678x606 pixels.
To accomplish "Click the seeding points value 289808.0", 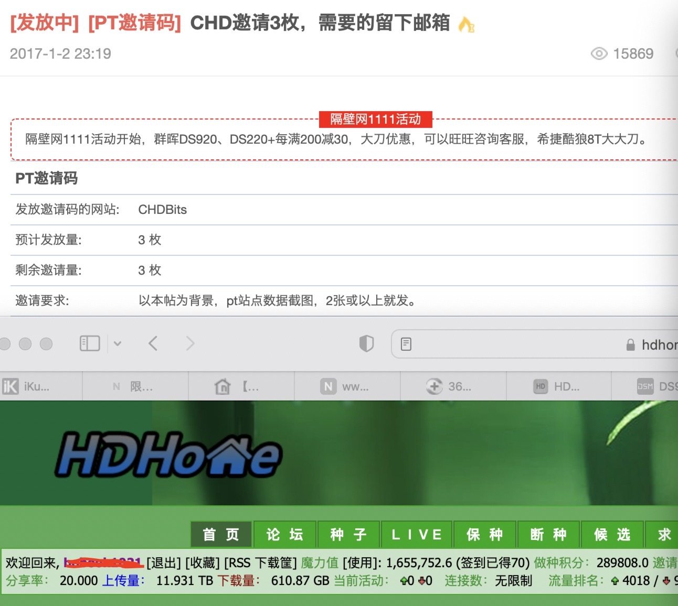I will [623, 562].
